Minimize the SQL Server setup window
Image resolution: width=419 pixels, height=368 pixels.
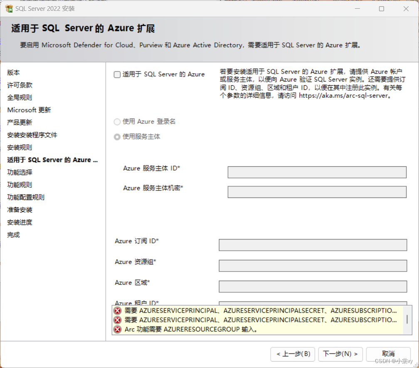pos(357,9)
